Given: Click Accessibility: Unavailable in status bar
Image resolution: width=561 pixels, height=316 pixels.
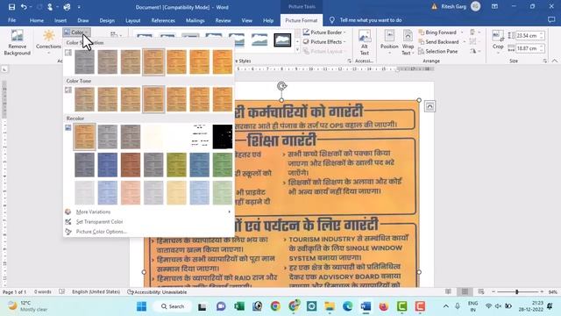Looking at the screenshot, I should pos(157,292).
